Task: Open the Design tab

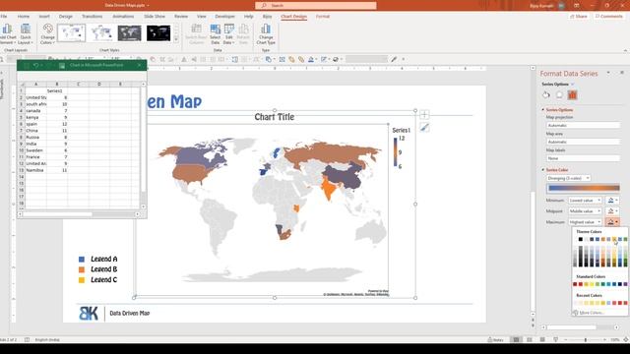Action: [x=66, y=17]
